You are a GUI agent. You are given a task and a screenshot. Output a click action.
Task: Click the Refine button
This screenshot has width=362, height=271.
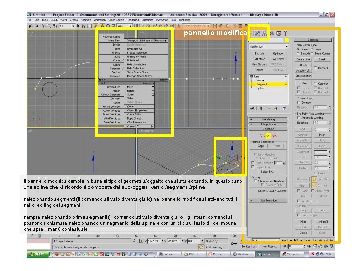[303, 83]
